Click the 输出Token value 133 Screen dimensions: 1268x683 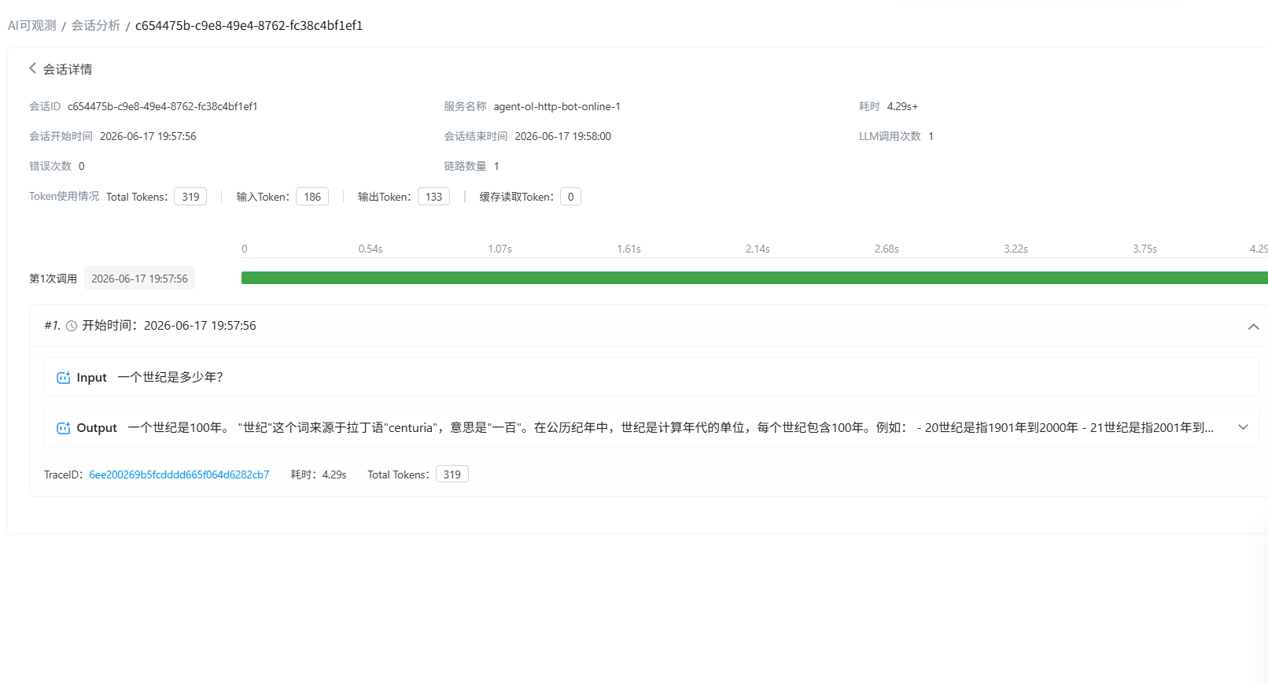(433, 197)
